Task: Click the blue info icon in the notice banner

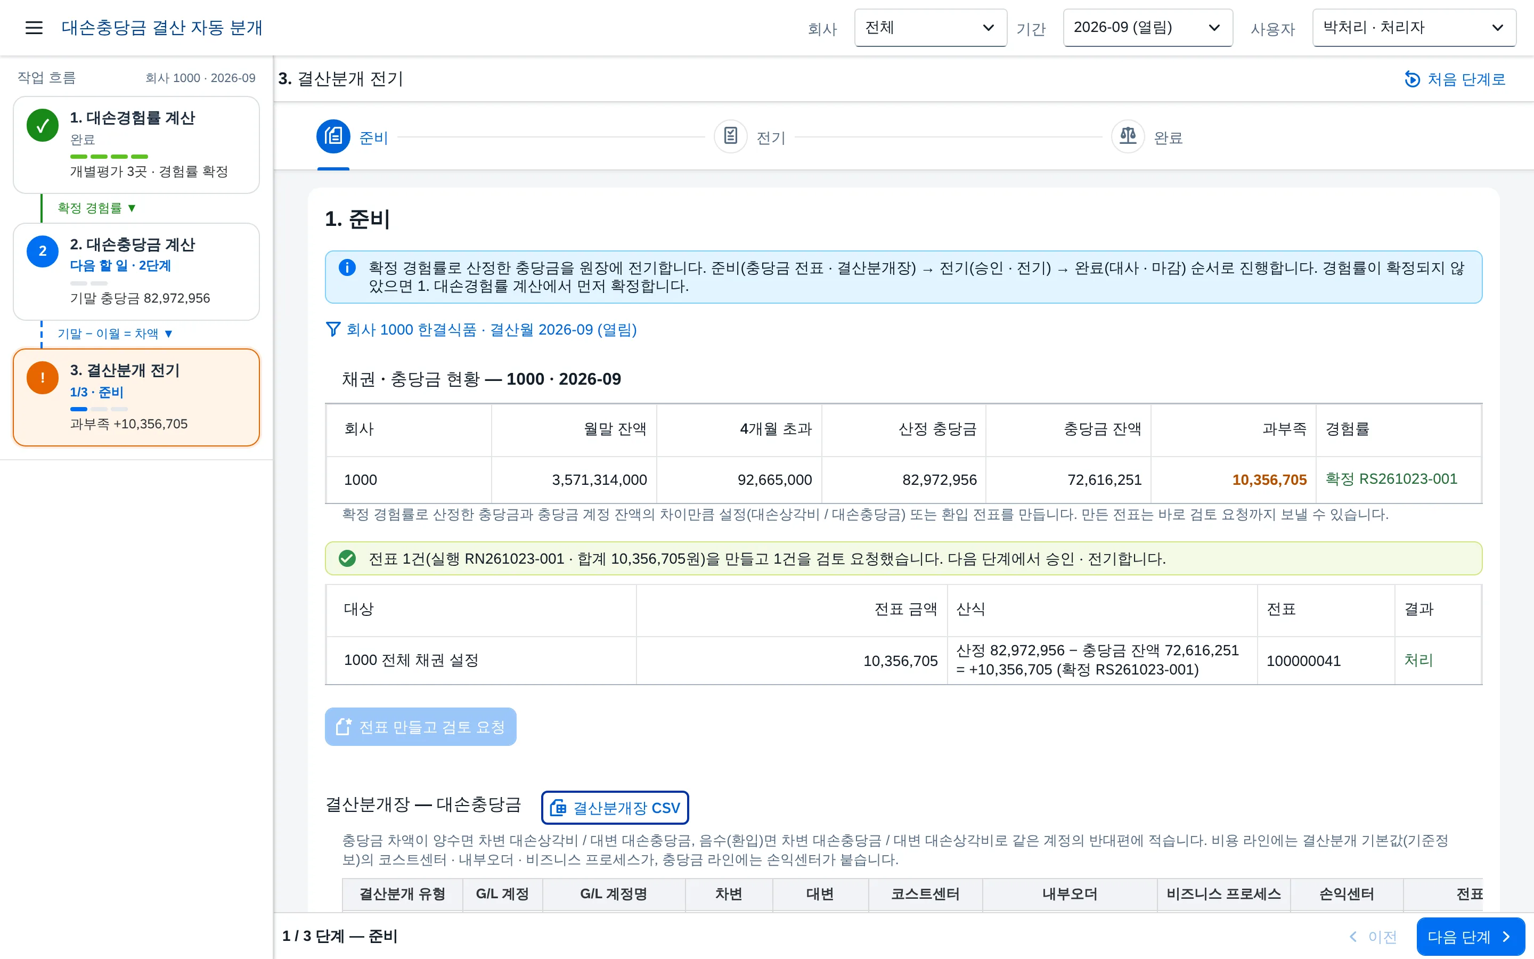Action: [x=347, y=267]
